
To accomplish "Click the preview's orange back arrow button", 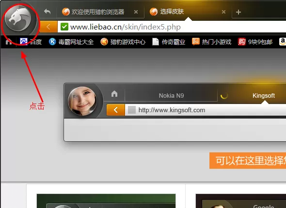I will click(116, 110).
